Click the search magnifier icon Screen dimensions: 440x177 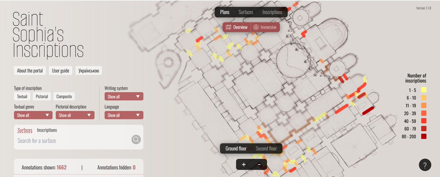coord(136,140)
